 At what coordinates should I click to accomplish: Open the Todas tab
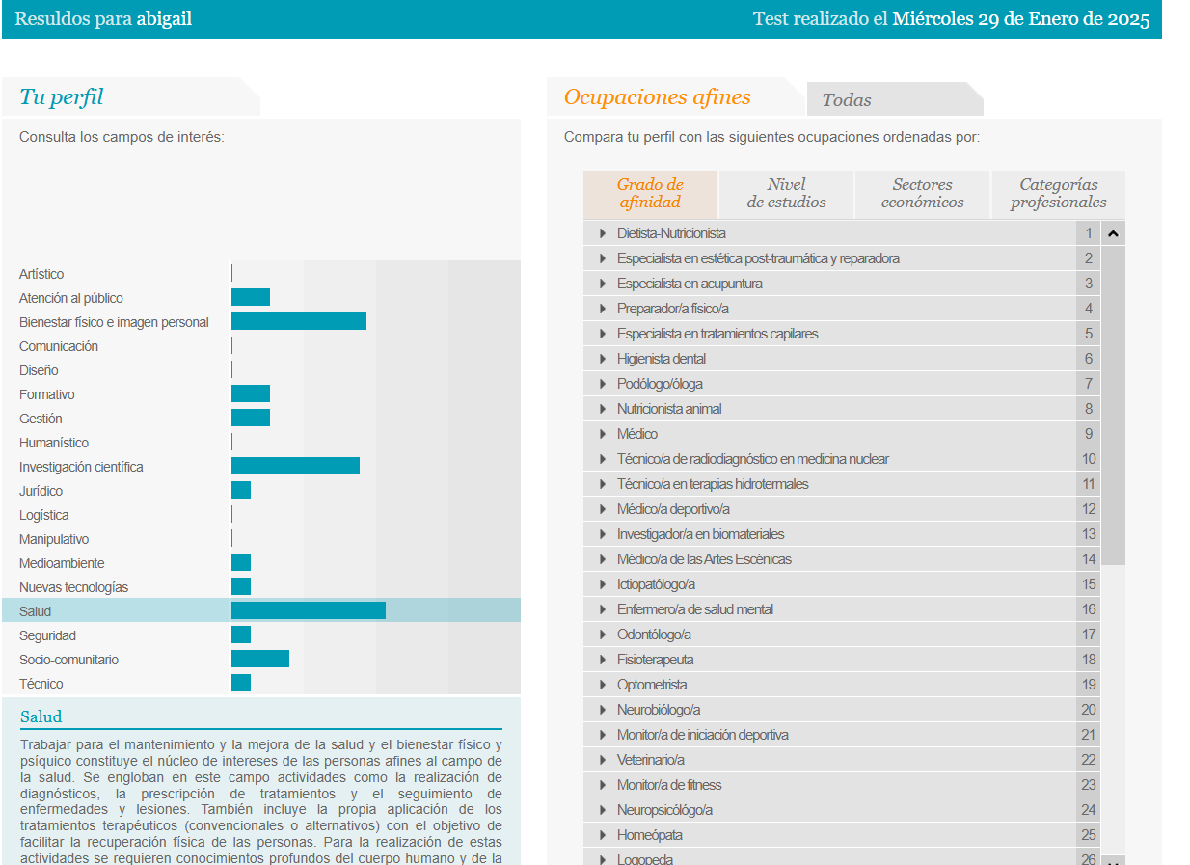tap(895, 100)
